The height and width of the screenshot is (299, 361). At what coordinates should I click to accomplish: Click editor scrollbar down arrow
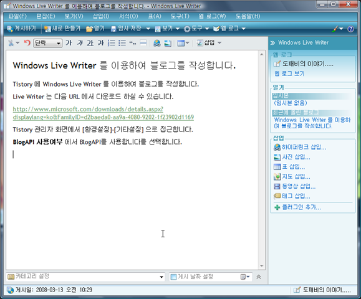[x=262, y=266]
